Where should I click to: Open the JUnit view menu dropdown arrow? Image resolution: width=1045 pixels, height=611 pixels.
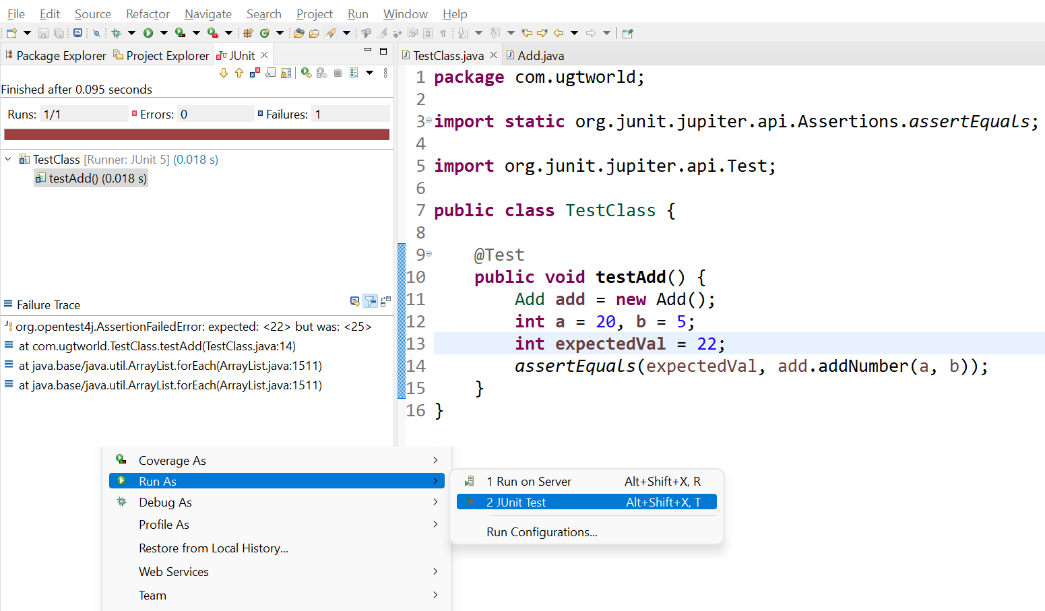369,73
